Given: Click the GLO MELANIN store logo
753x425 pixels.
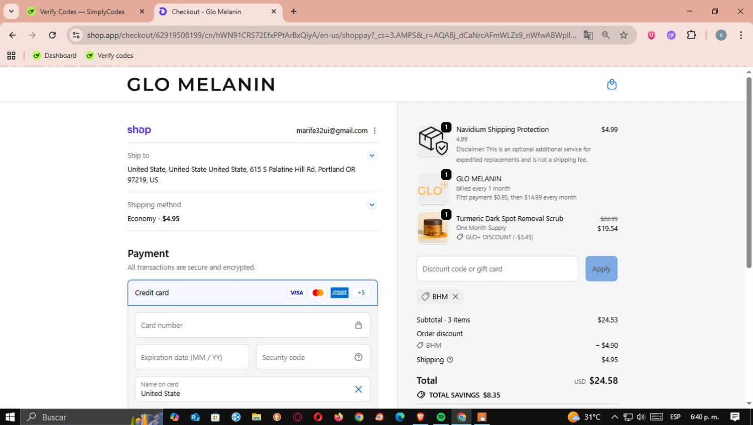Looking at the screenshot, I should pyautogui.click(x=201, y=84).
